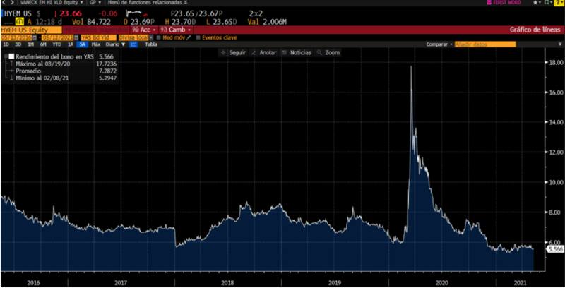Toggle the Rendimiento del bono series checkbox
Viewport: 565px width, 288px height.
tap(11, 56)
